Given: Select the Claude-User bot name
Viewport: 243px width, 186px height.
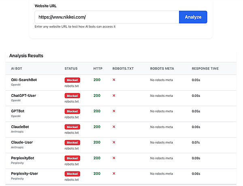Looking at the screenshot, I should [x=22, y=142].
